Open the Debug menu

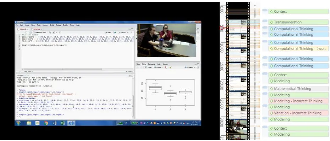tap(58, 25)
